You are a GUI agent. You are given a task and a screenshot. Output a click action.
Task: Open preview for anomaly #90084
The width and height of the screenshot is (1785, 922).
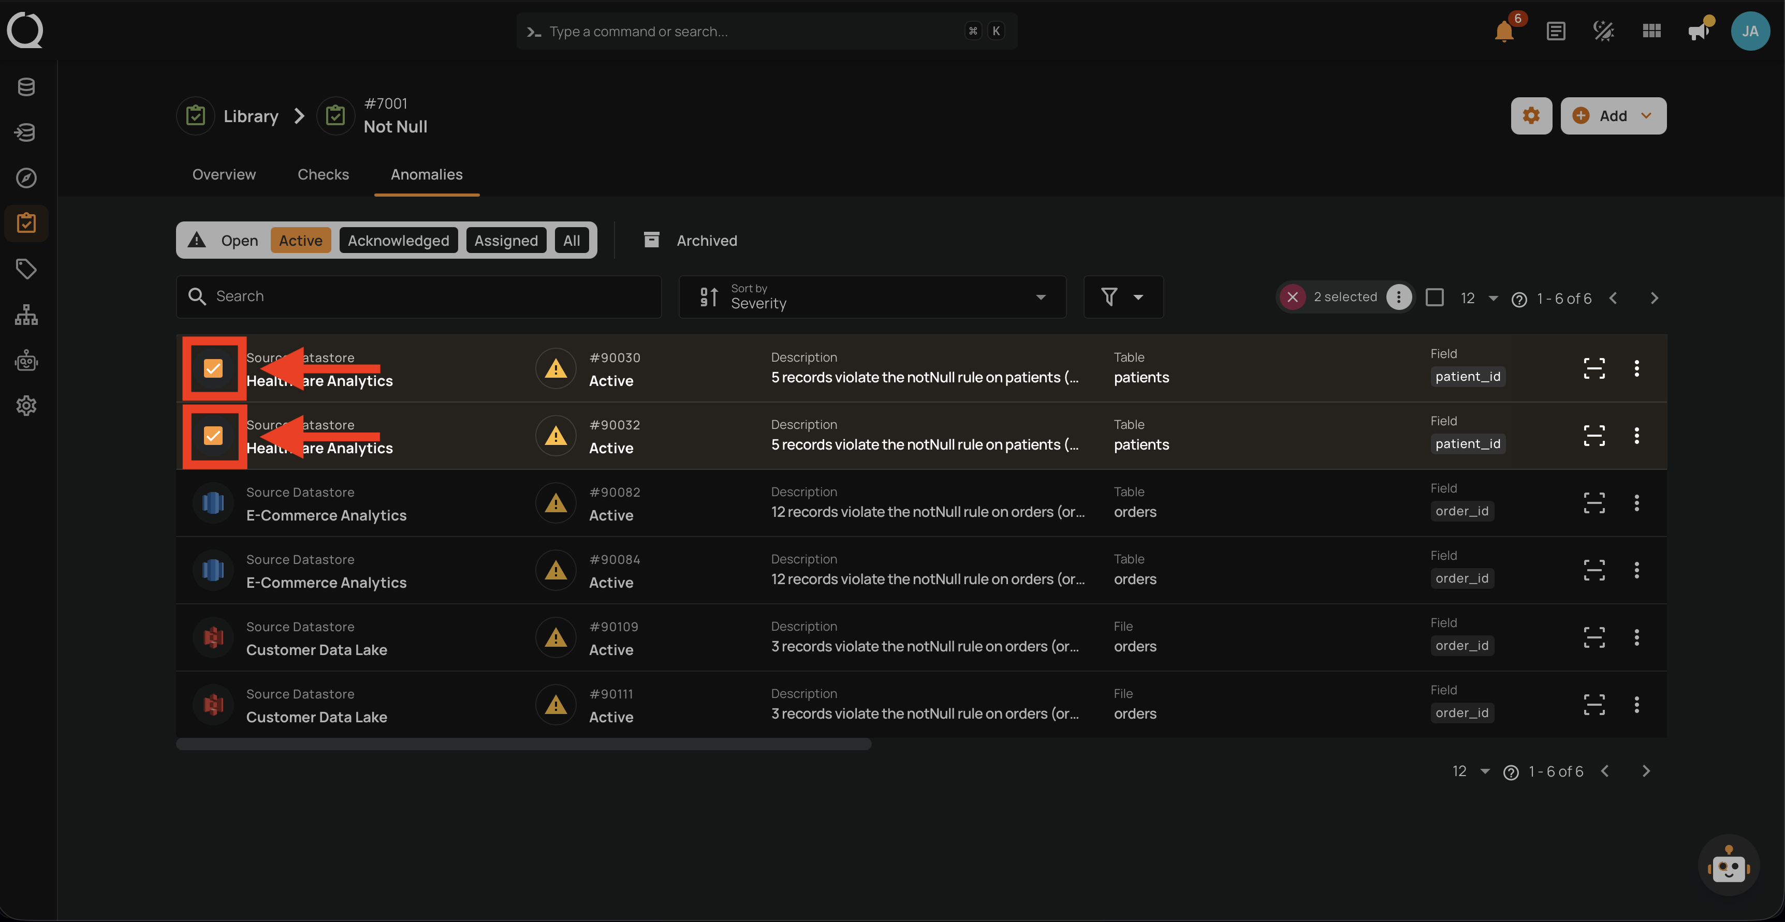click(x=1594, y=570)
